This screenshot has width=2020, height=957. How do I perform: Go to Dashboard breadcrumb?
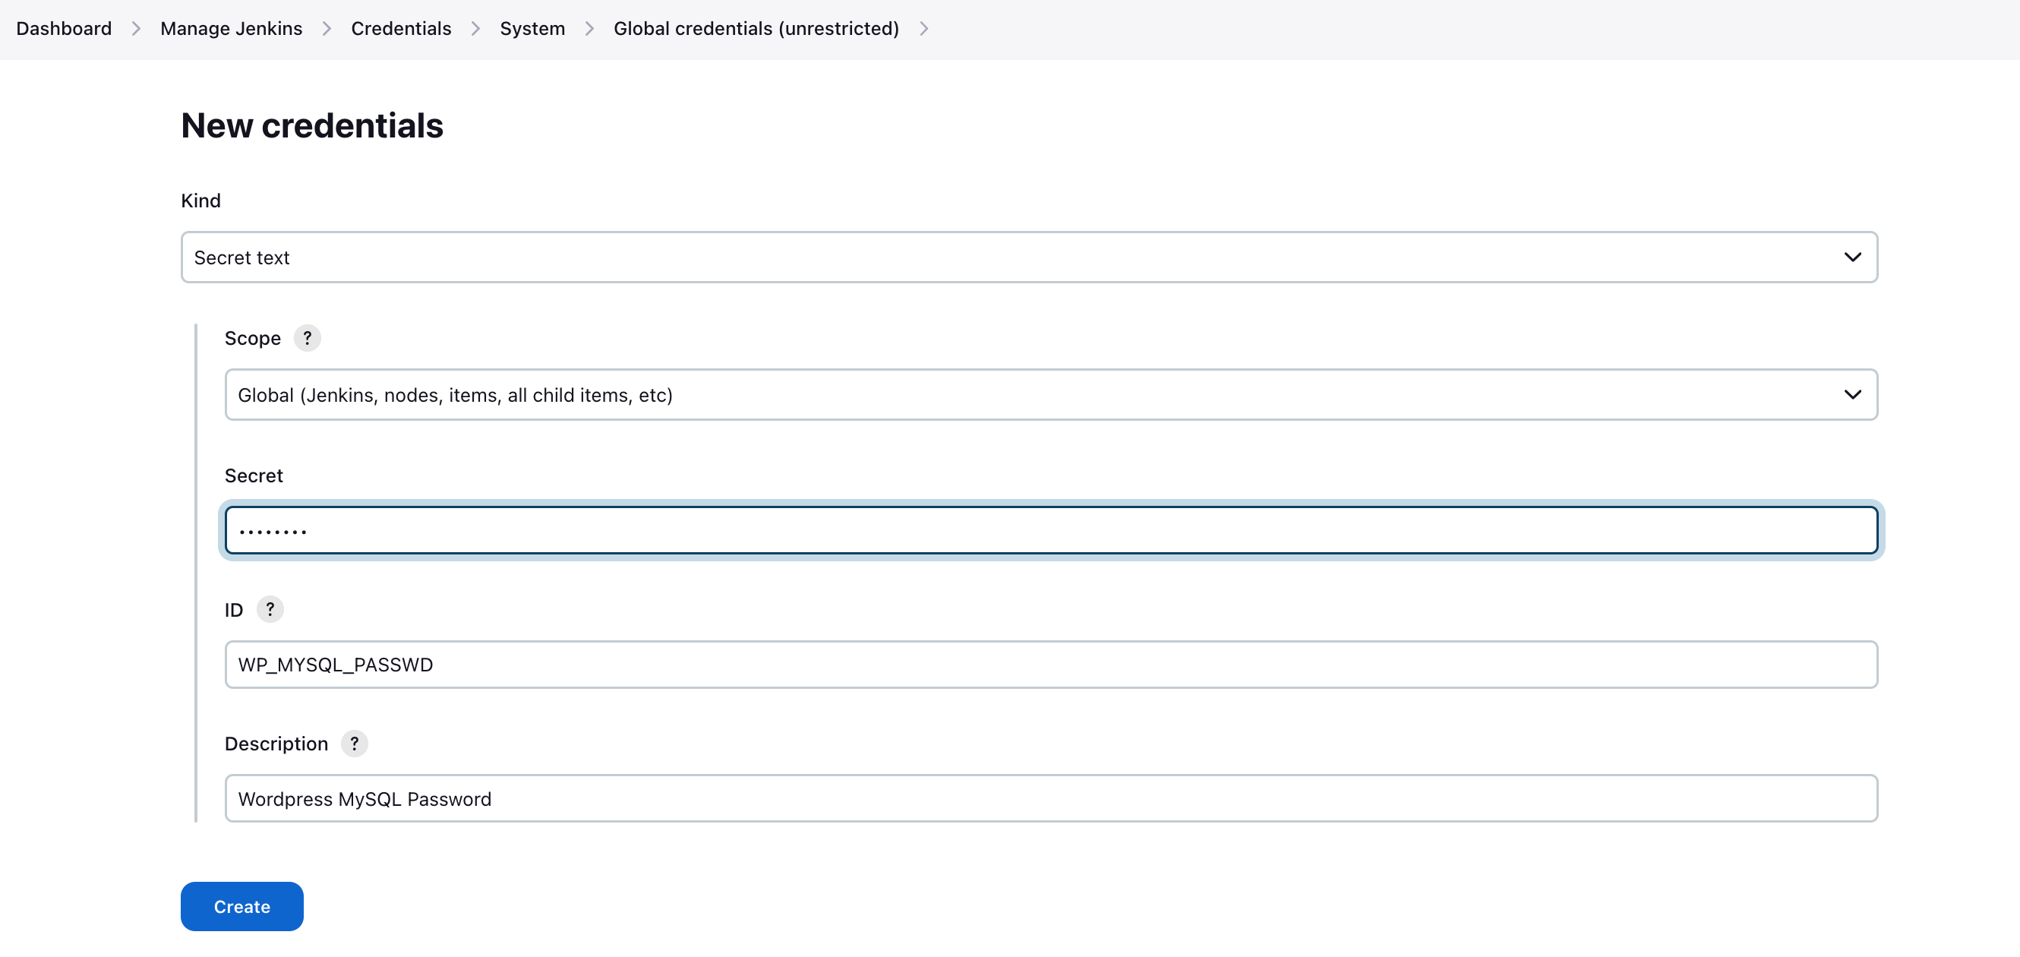pos(64,29)
